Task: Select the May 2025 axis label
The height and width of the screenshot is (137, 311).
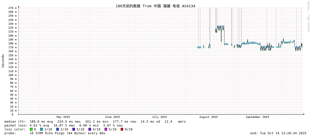Action: tap(63, 117)
